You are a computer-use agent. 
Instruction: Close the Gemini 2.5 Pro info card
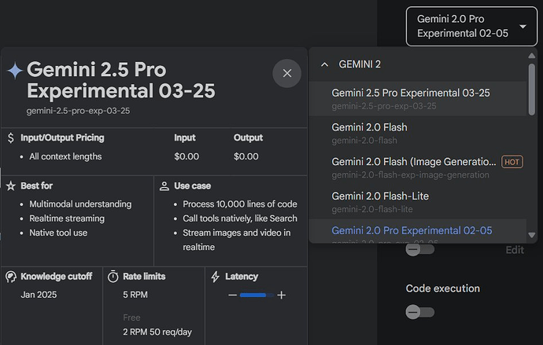[x=286, y=73]
